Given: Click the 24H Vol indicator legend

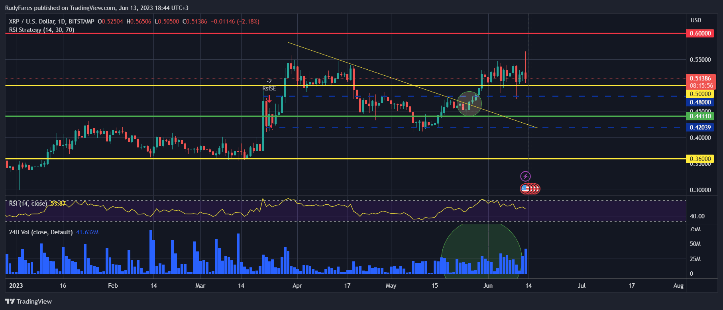Looking at the screenshot, I should coord(41,232).
